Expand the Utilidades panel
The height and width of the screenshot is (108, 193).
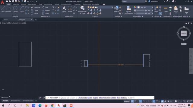(167, 16)
